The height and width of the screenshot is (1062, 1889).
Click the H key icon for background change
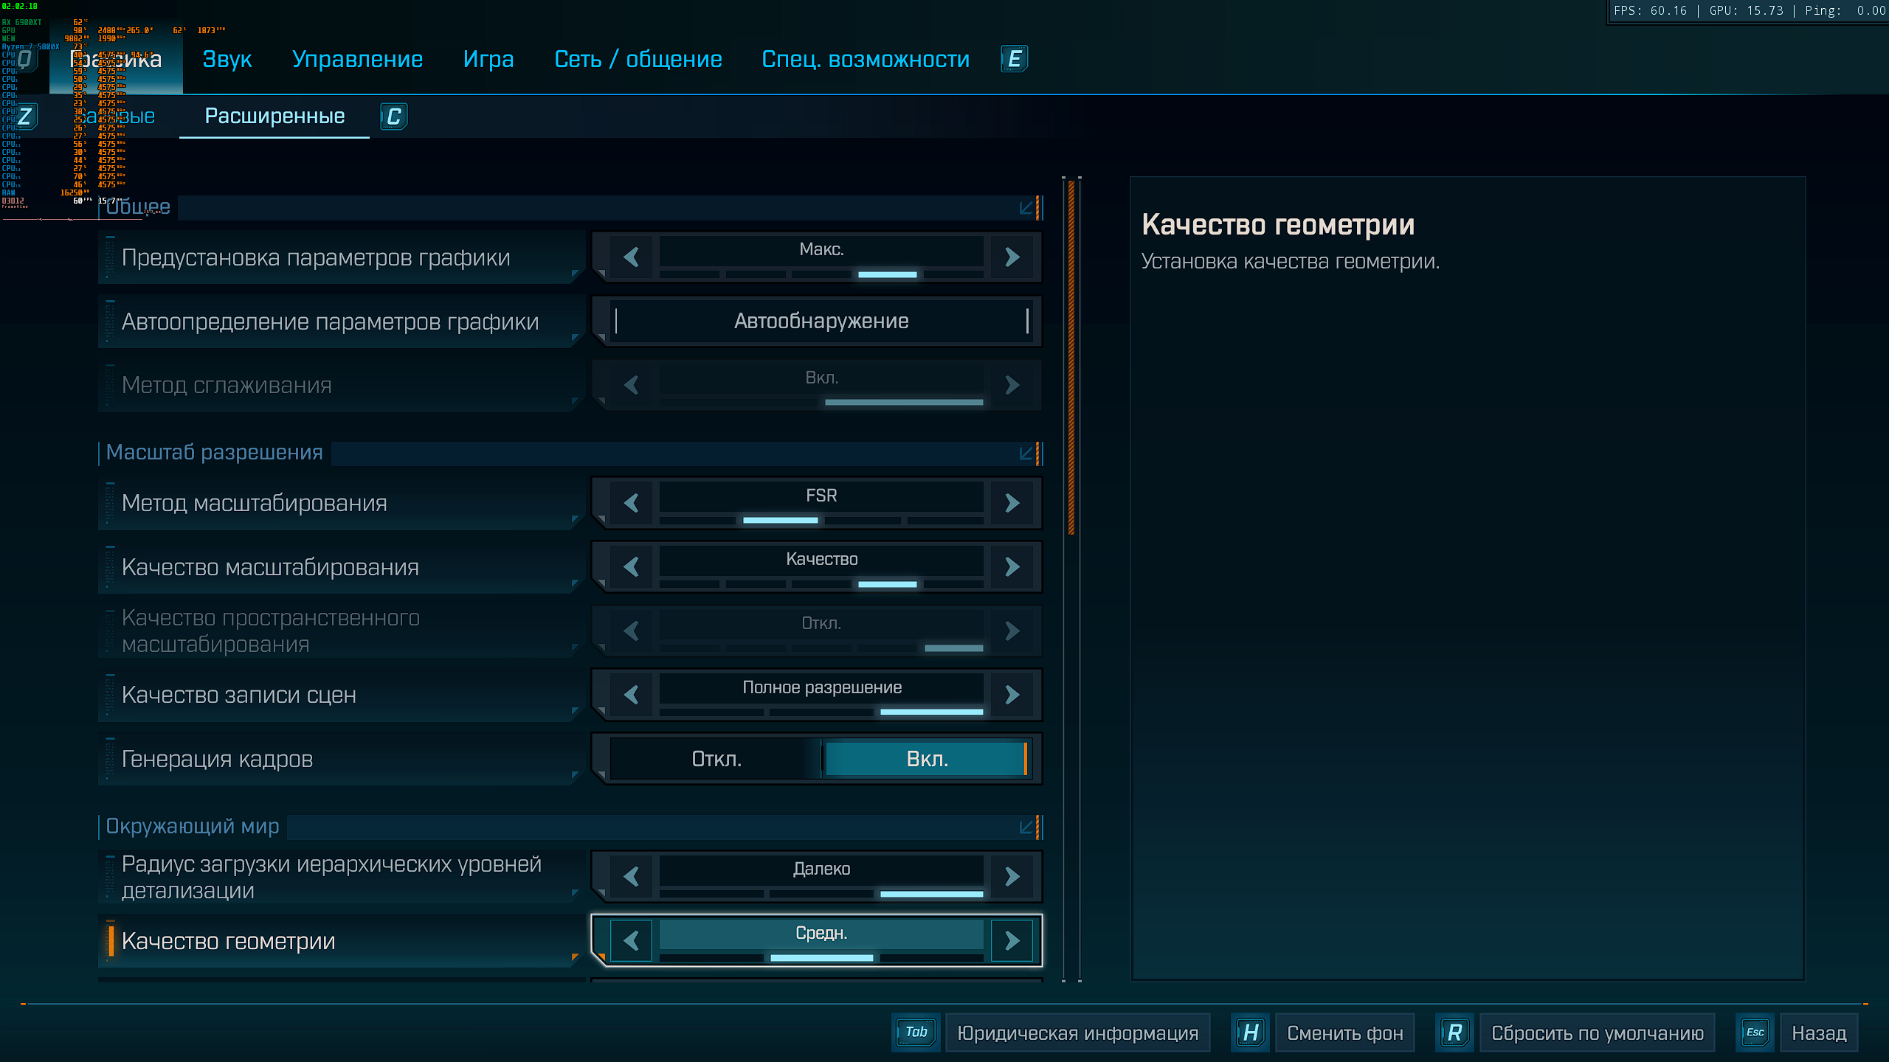click(x=1251, y=1032)
